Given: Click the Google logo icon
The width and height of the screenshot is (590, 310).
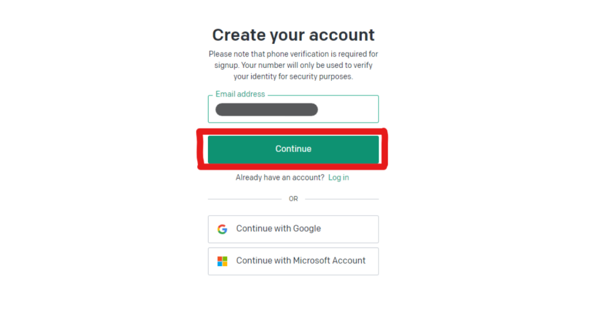Looking at the screenshot, I should point(222,229).
